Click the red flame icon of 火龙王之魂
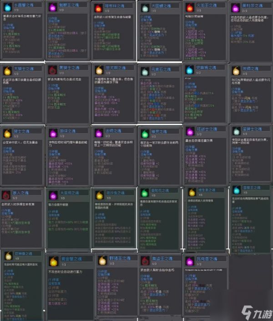273x321 pixels. (190, 7)
